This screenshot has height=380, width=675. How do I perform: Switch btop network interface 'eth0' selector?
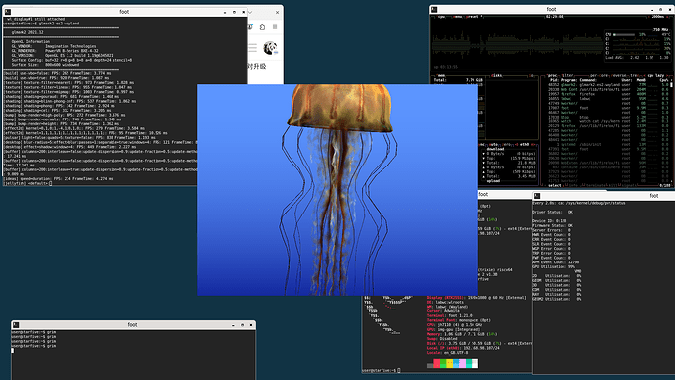click(524, 144)
